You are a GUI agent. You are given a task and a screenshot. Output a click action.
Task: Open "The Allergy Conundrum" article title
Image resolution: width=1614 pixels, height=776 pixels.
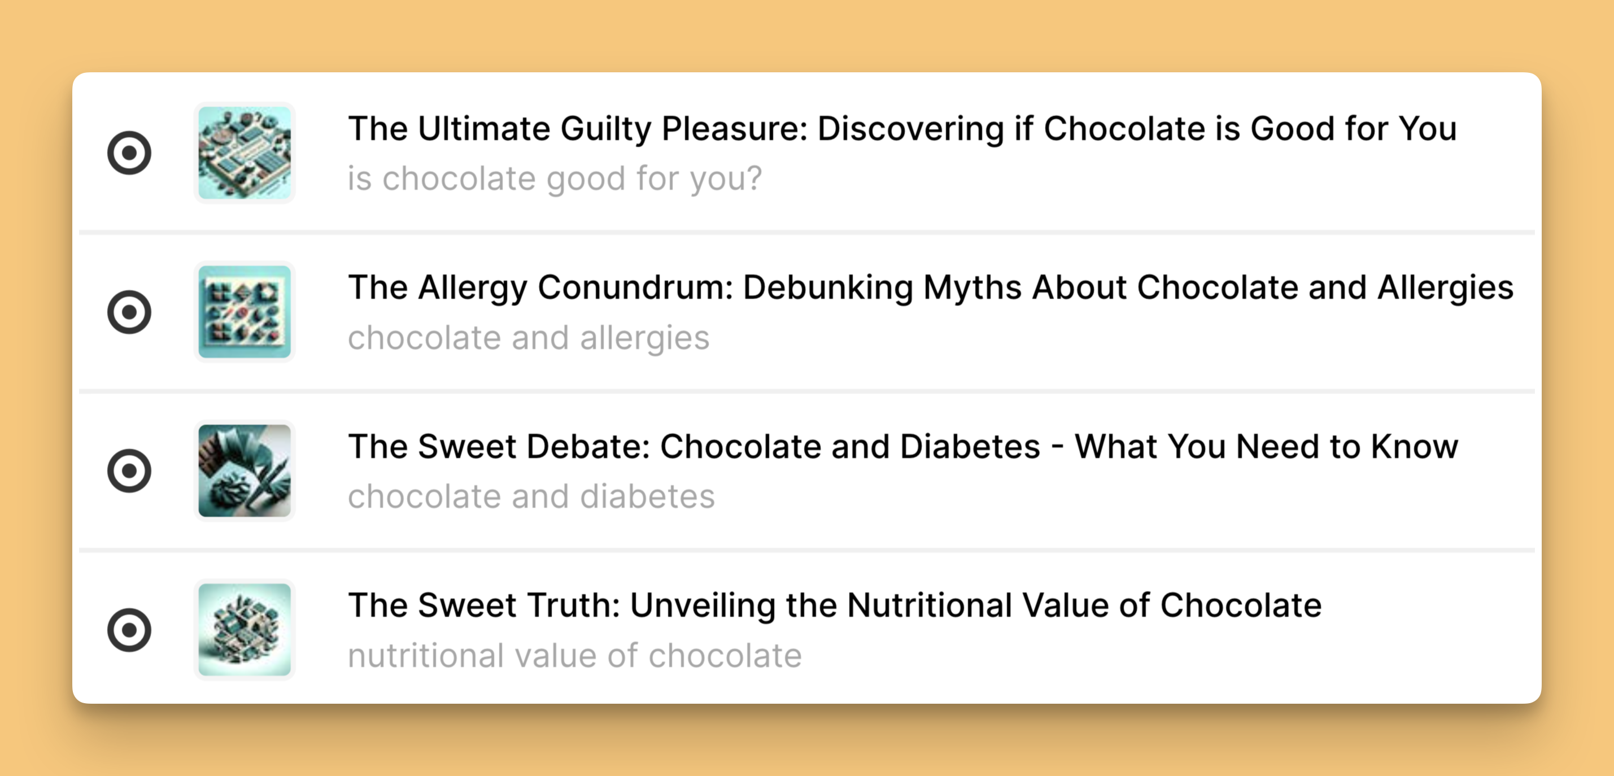click(x=931, y=287)
